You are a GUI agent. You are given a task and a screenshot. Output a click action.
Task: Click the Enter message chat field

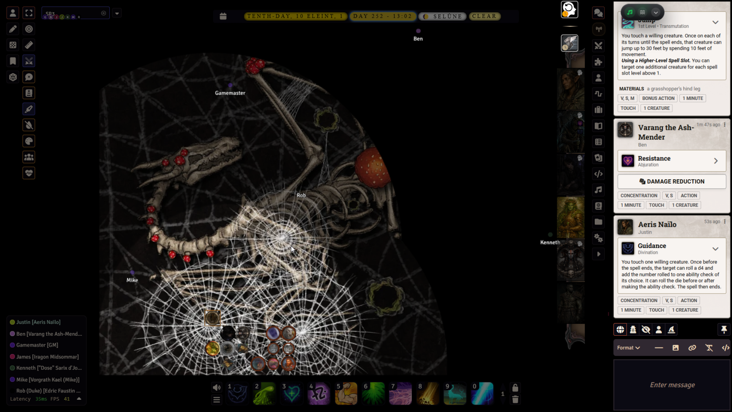point(672,385)
